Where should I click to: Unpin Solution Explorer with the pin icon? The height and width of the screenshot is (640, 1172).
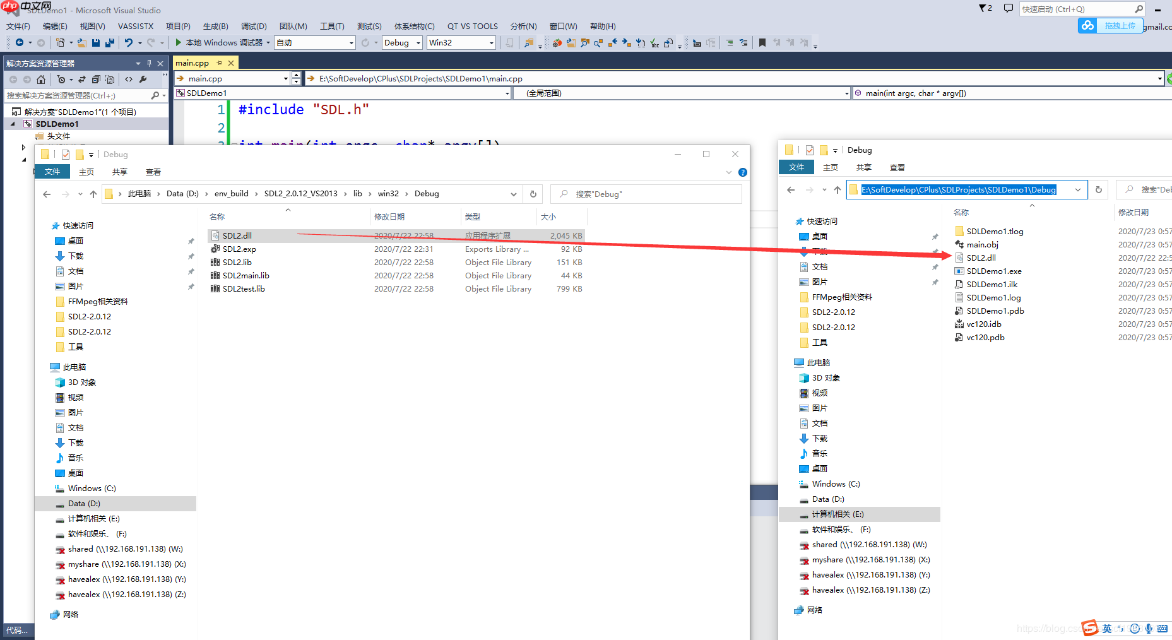[x=149, y=63]
